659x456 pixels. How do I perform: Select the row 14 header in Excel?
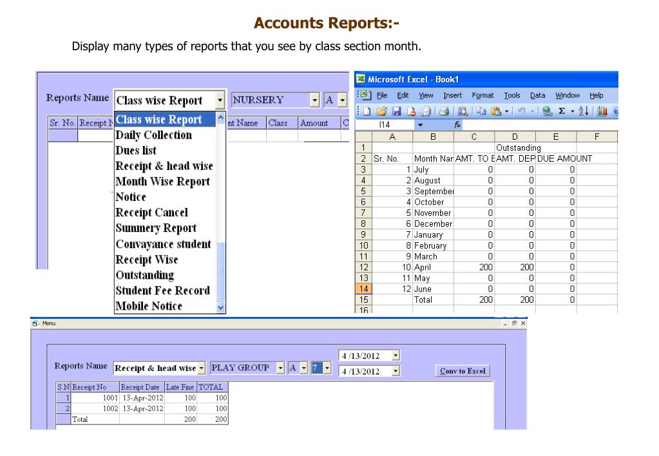[x=362, y=290]
